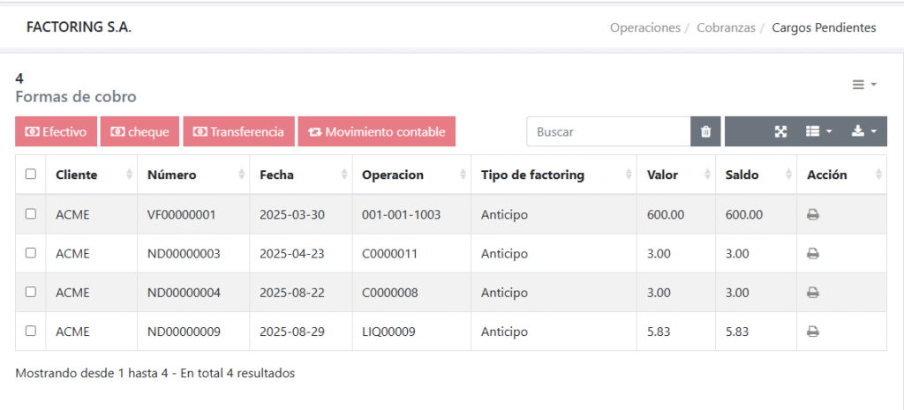Print the ND00000004 row

point(813,293)
